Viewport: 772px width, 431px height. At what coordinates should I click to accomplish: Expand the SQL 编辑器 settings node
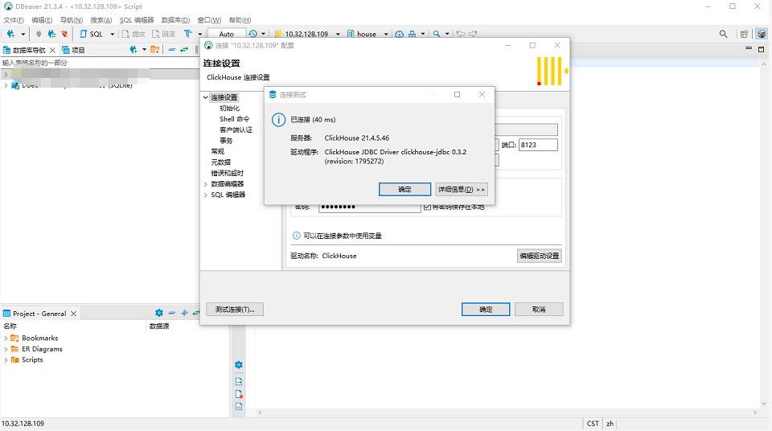[x=205, y=195]
